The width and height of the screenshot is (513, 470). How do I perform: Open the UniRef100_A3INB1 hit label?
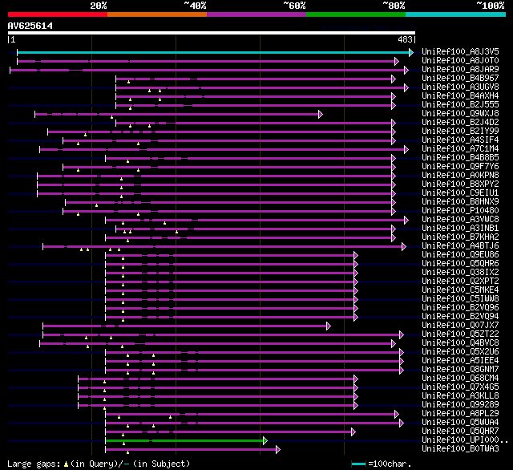click(x=460, y=229)
